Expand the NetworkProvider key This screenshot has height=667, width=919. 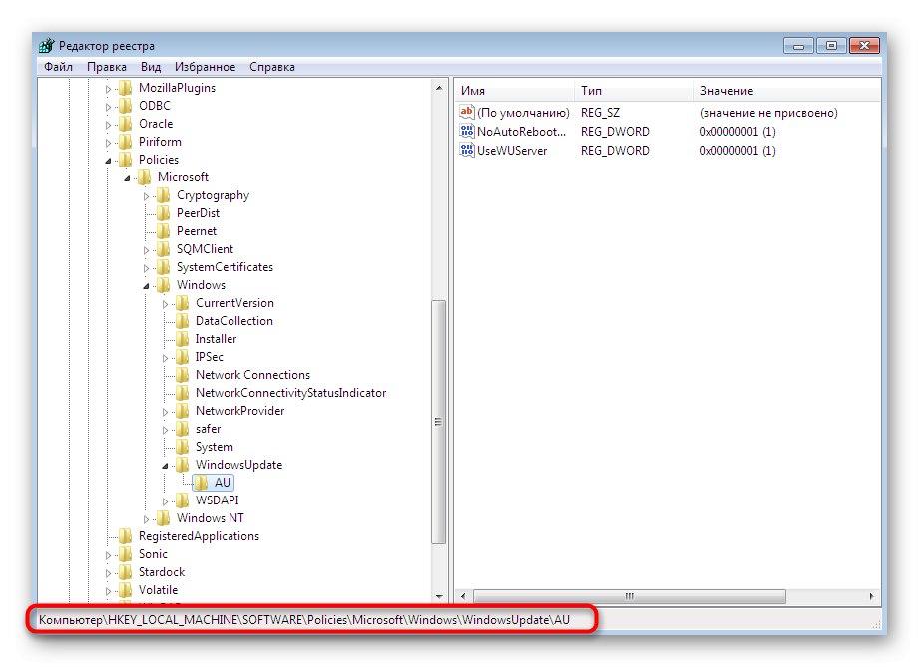pyautogui.click(x=165, y=412)
